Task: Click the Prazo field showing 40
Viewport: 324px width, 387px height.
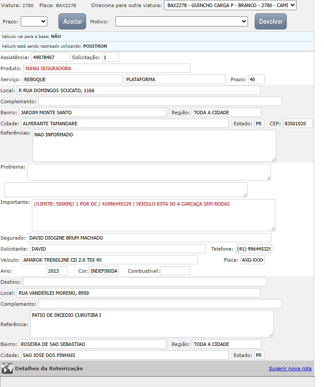Action: coord(256,79)
